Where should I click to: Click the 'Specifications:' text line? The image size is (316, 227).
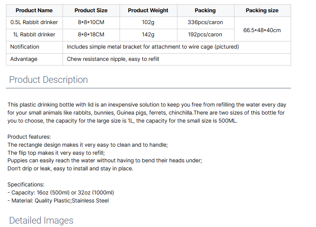pyautogui.click(x=26, y=185)
